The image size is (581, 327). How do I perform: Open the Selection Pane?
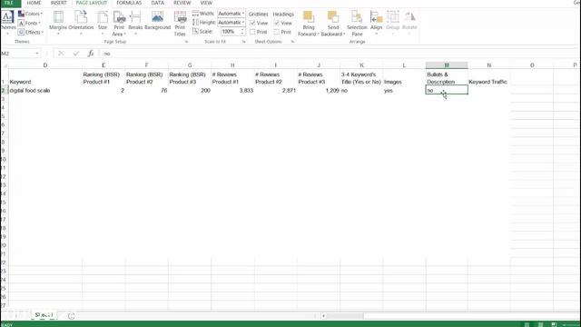[x=357, y=24]
